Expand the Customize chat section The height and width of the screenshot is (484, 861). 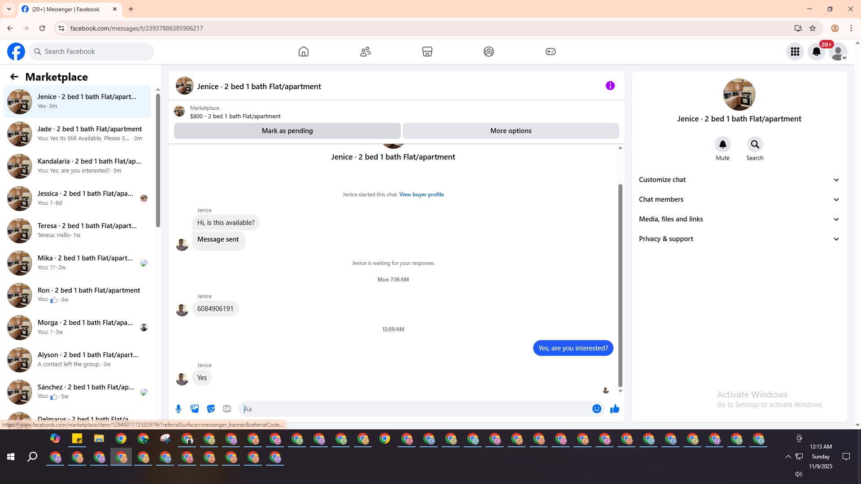pos(739,180)
